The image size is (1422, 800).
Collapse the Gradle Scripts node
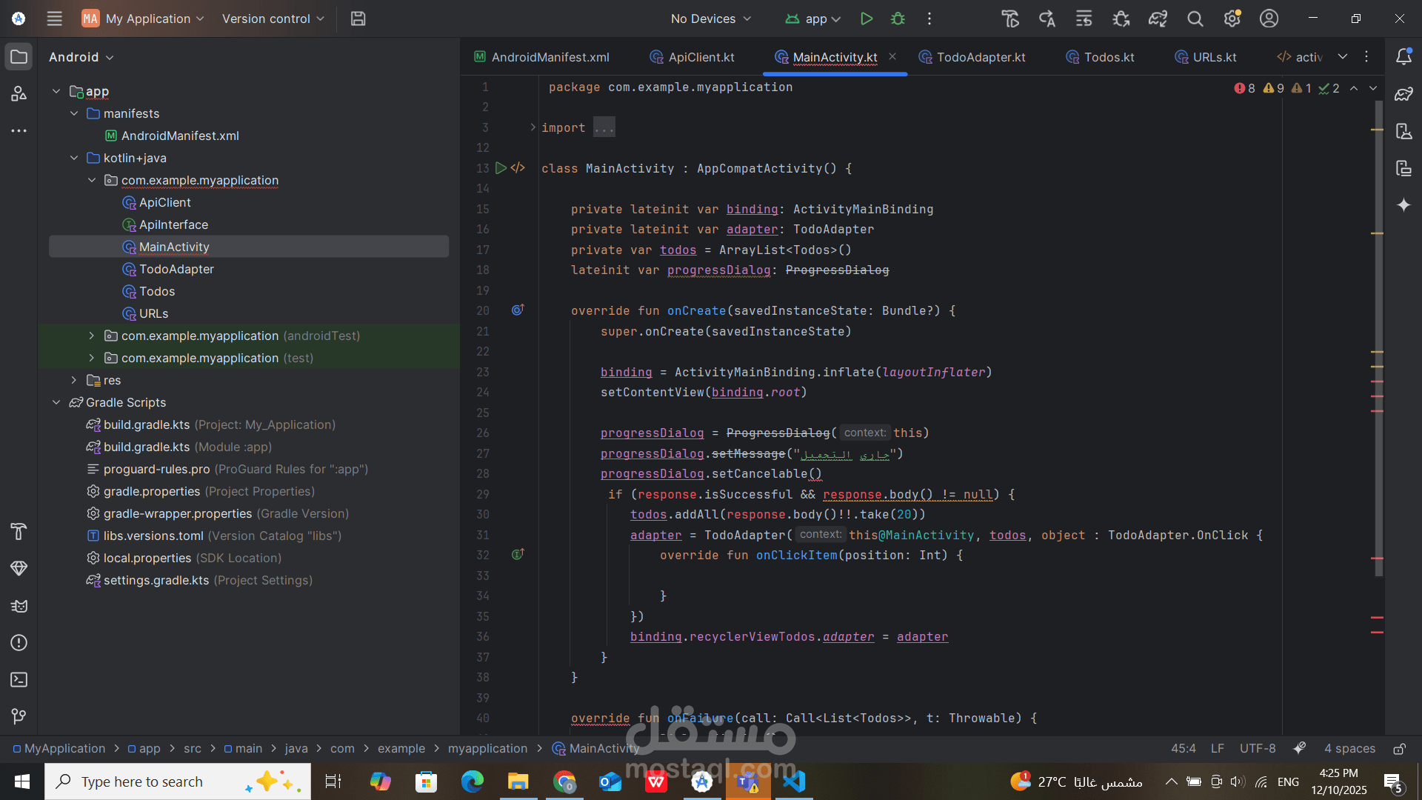tap(56, 402)
